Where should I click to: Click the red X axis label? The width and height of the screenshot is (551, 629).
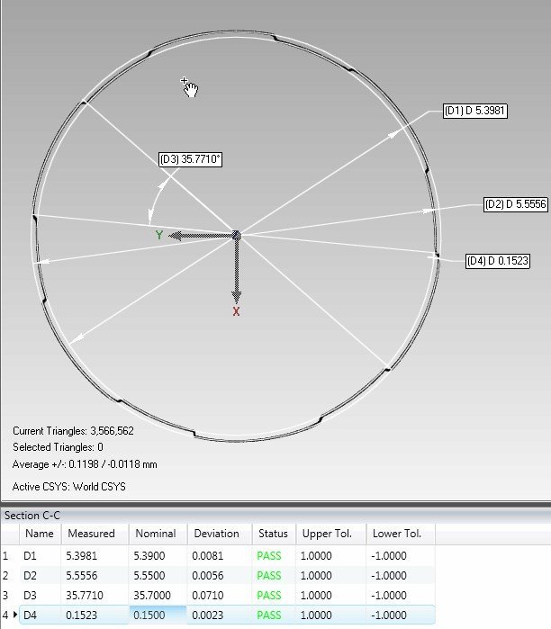pos(236,311)
